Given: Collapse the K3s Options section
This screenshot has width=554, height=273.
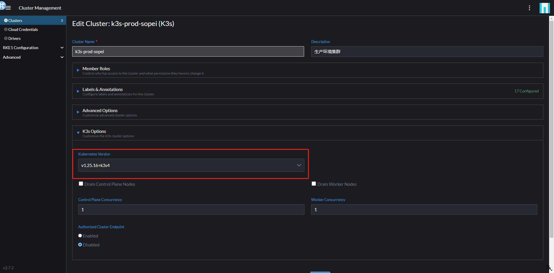Looking at the screenshot, I should [x=308, y=133].
